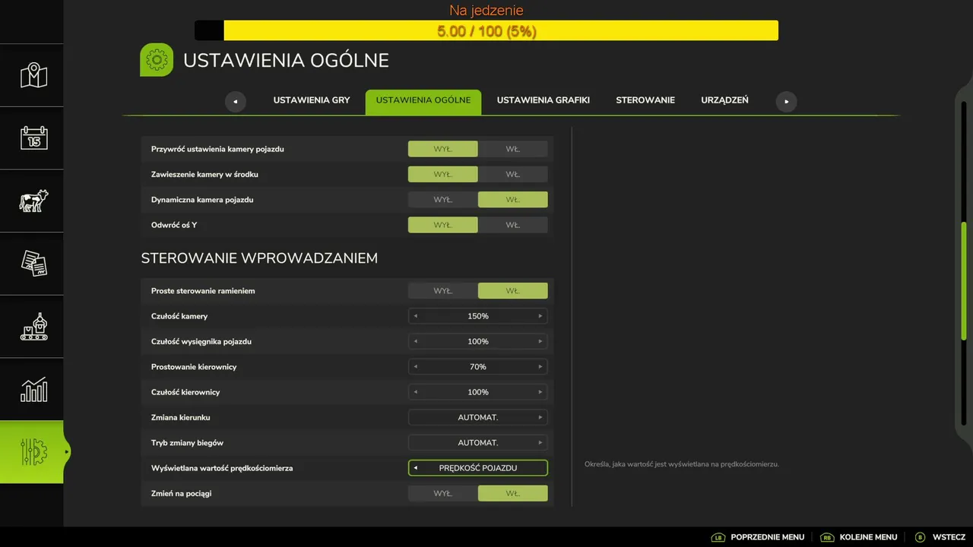Click the green gear settings header icon
Image resolution: width=973 pixels, height=547 pixels.
(x=157, y=60)
